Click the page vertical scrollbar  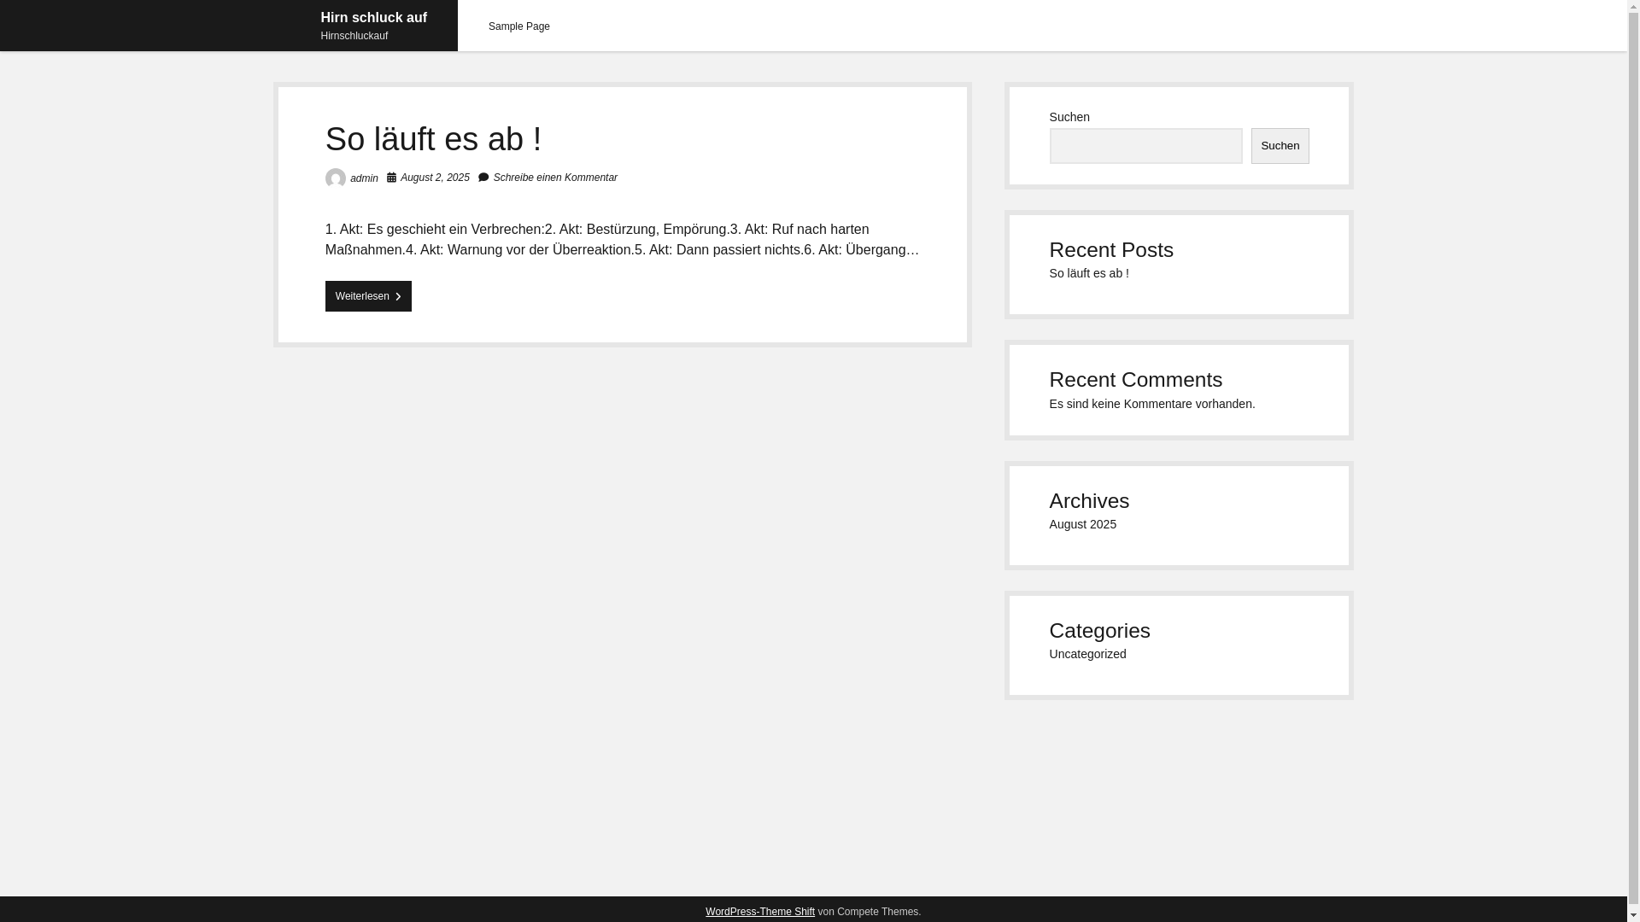(x=1633, y=461)
